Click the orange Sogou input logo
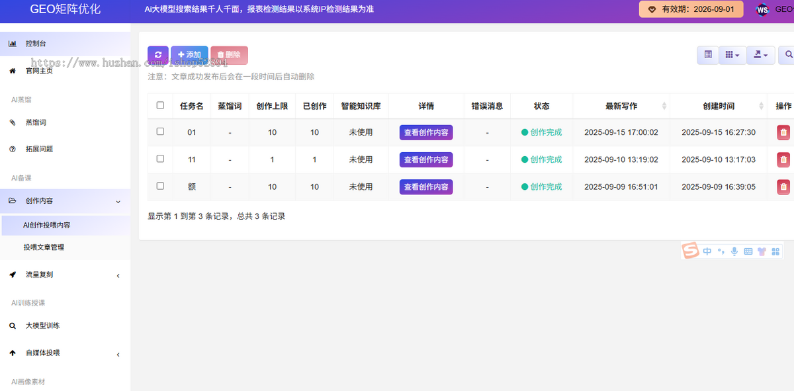The height and width of the screenshot is (391, 794). point(691,251)
